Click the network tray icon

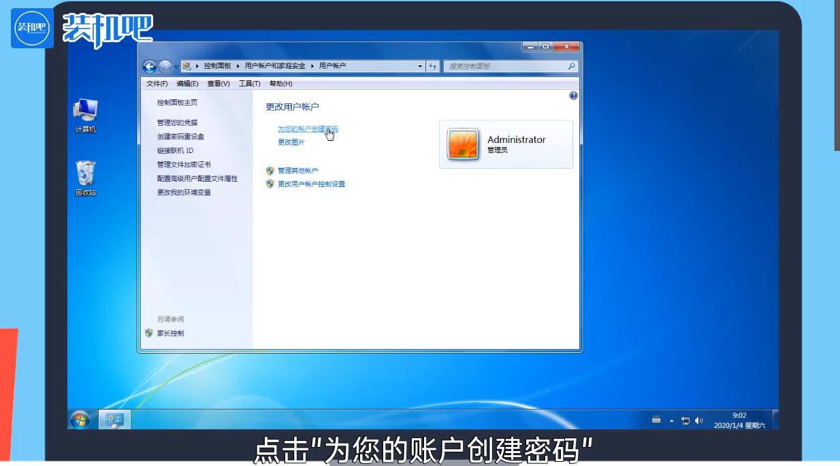tap(685, 420)
